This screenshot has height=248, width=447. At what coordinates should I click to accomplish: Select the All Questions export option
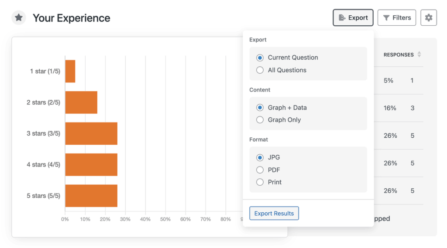tap(260, 70)
